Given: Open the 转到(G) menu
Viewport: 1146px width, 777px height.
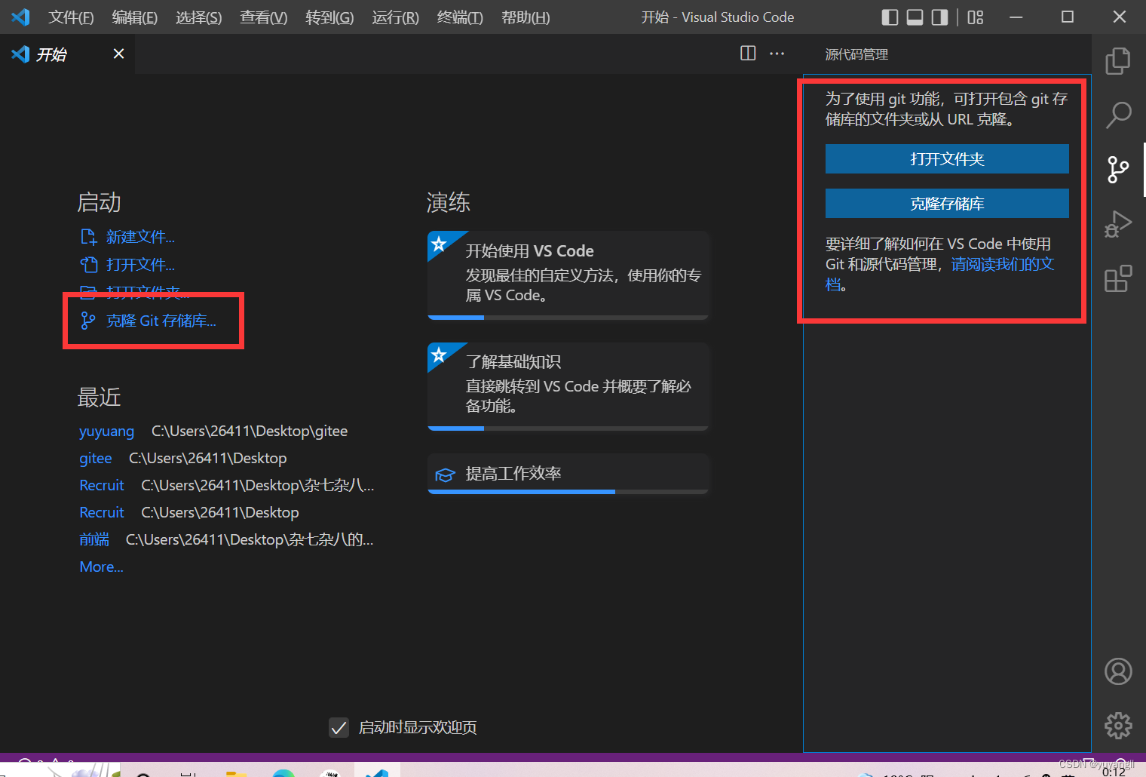Looking at the screenshot, I should click(x=329, y=17).
